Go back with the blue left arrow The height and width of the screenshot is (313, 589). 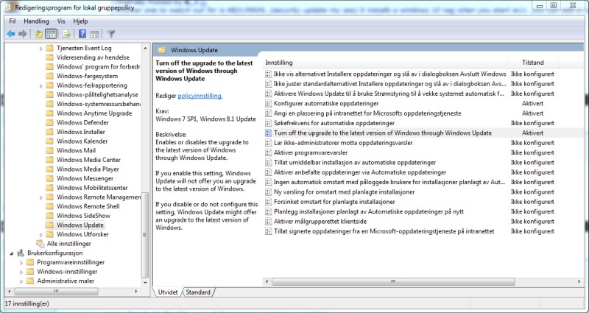[x=11, y=34]
